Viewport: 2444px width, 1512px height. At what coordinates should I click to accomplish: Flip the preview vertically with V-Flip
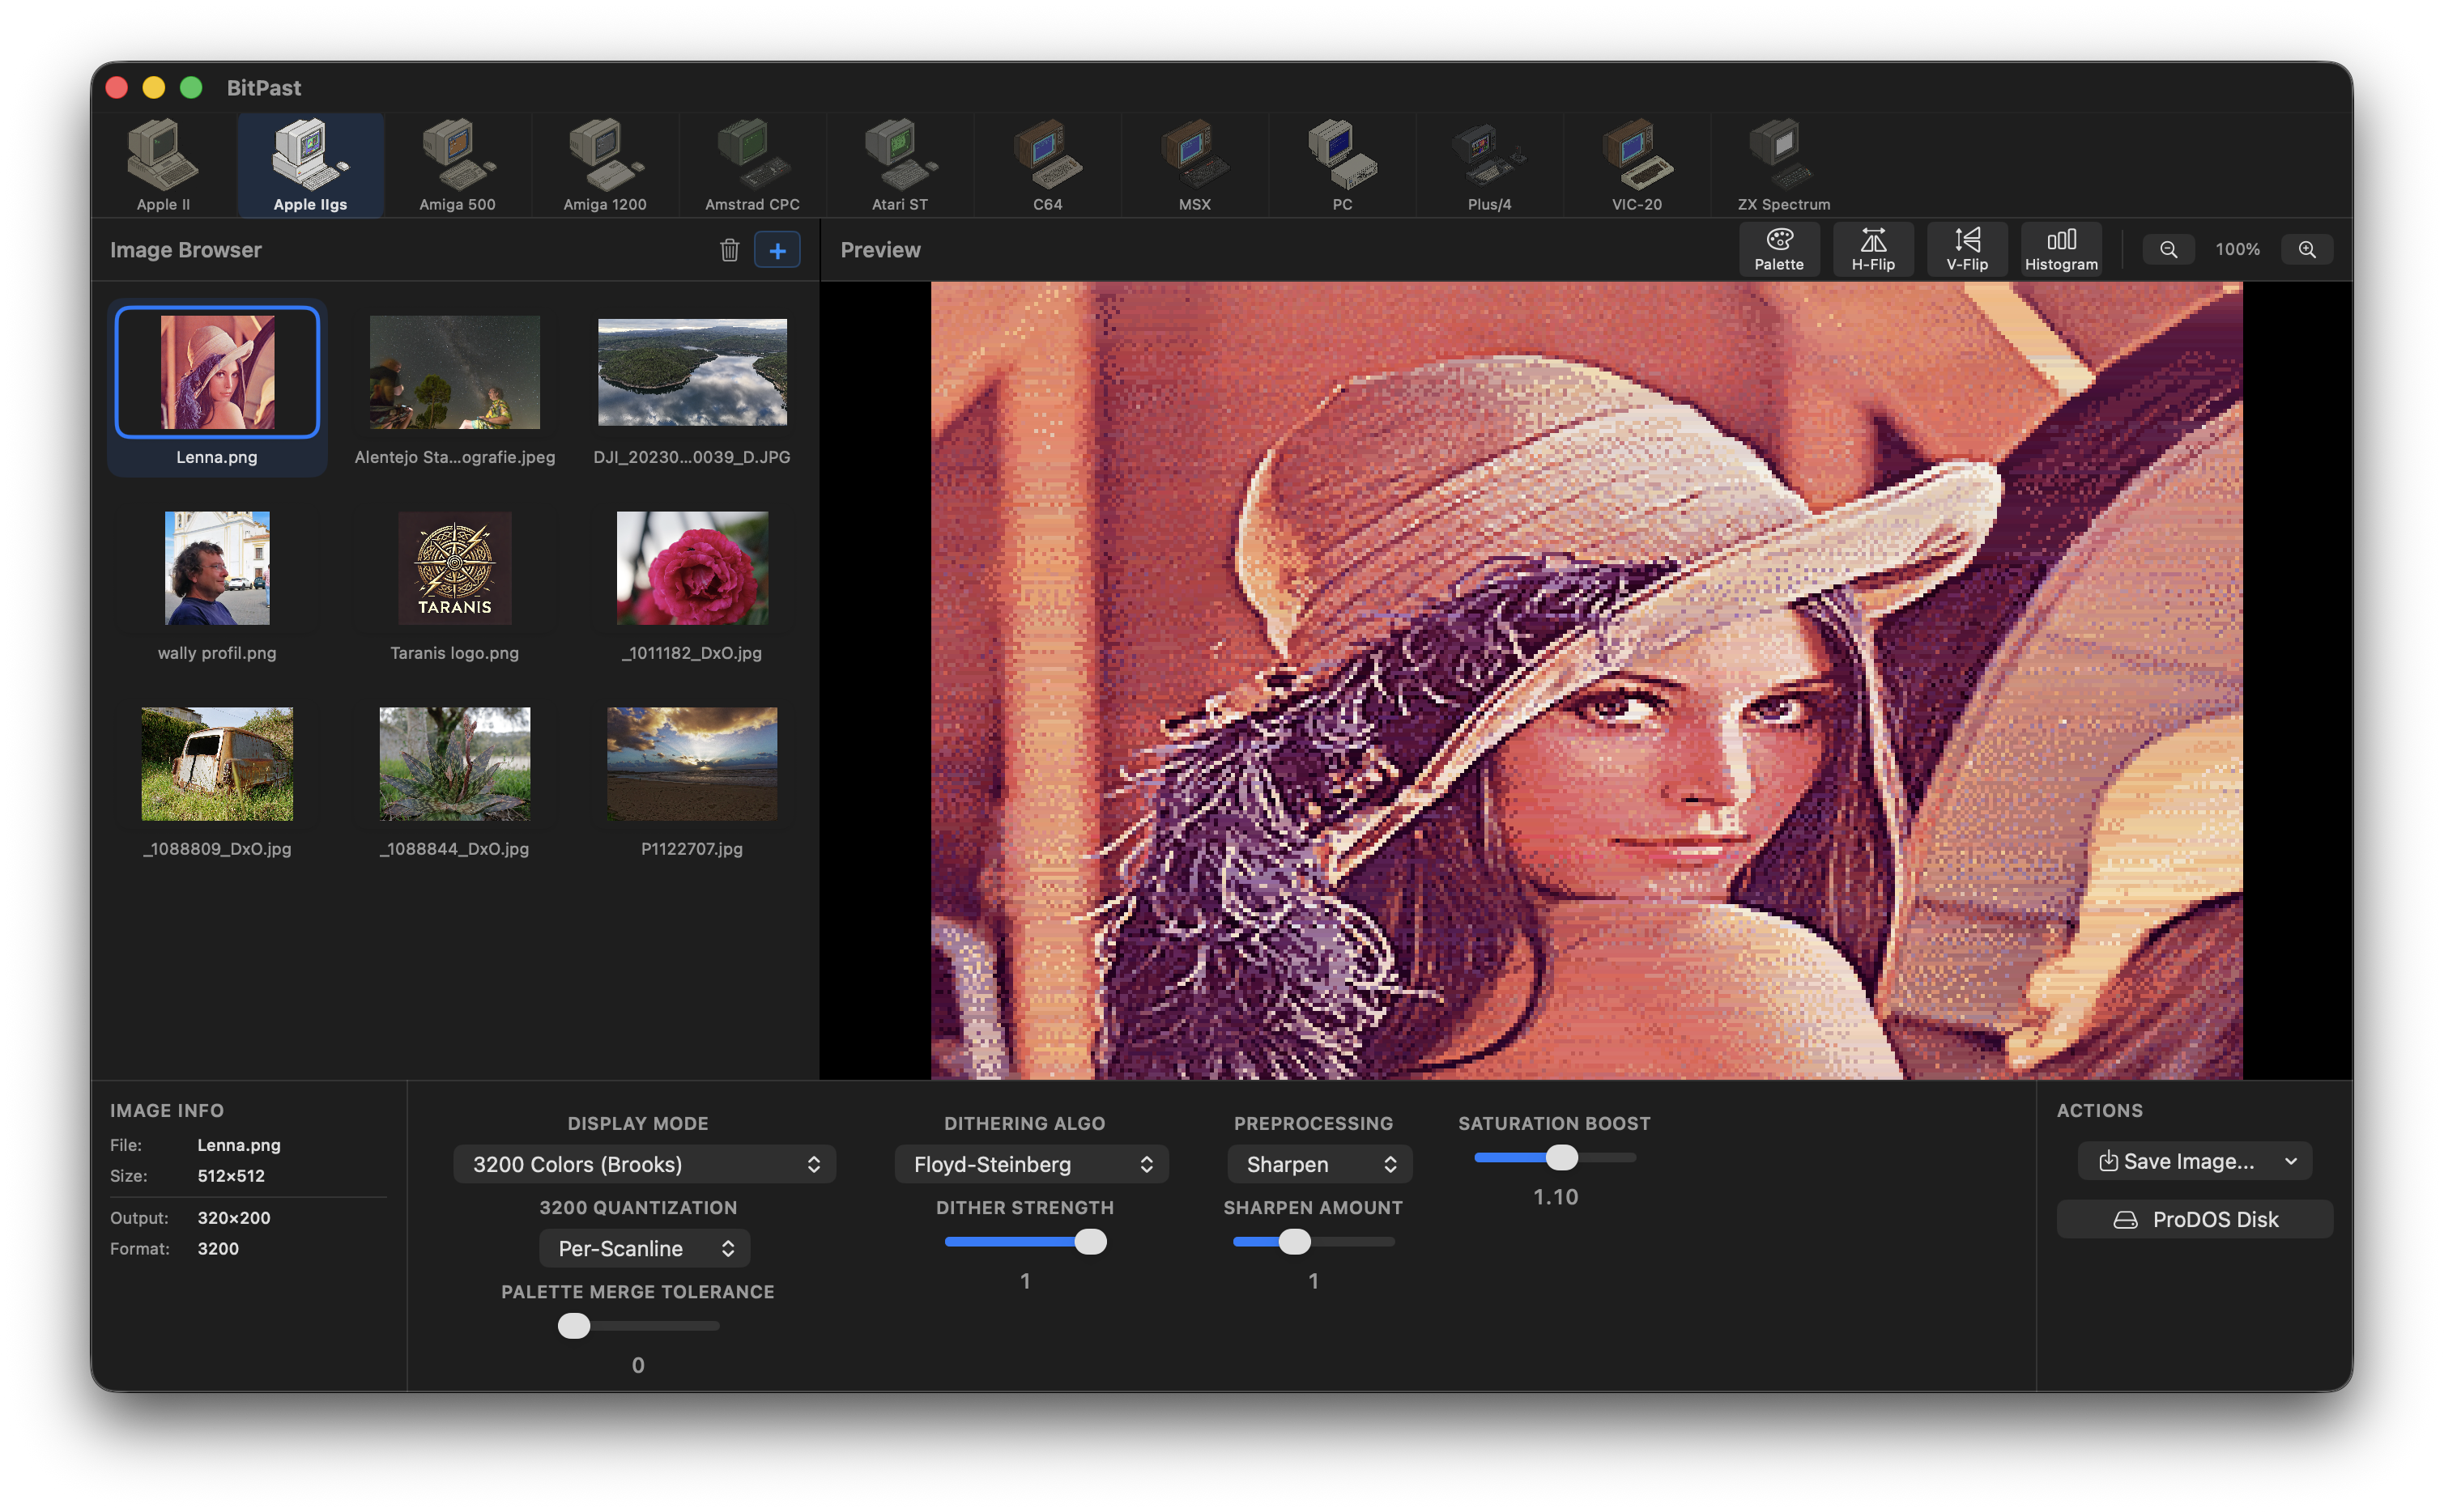point(1965,249)
